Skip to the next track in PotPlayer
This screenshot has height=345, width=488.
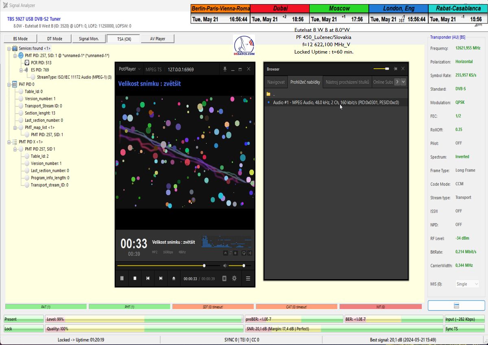click(x=161, y=278)
